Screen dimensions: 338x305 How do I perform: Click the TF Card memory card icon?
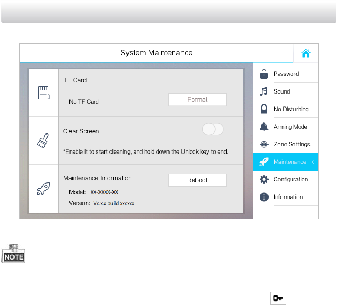(44, 93)
